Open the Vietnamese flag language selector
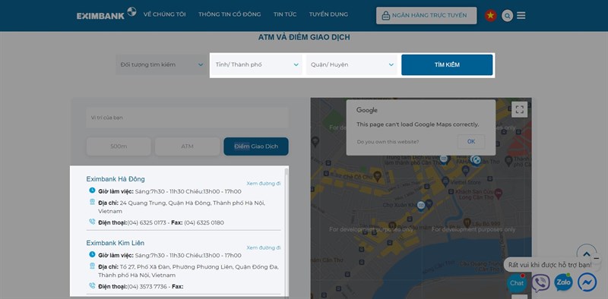This screenshot has width=608, height=299. point(490,15)
